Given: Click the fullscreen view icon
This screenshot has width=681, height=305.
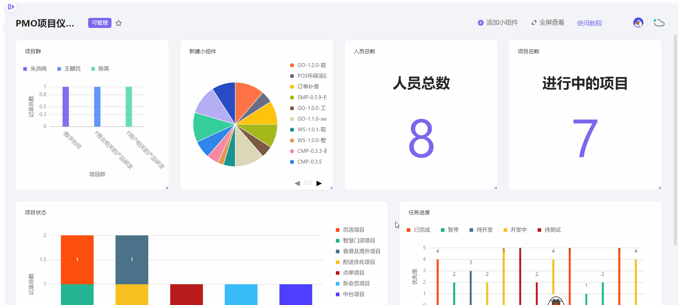Looking at the screenshot, I should coord(534,23).
